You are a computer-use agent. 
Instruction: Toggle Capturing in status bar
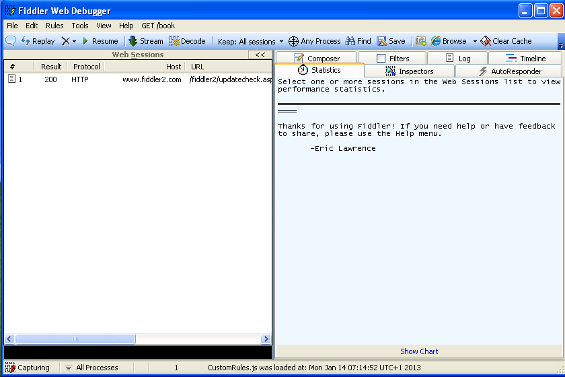point(28,368)
